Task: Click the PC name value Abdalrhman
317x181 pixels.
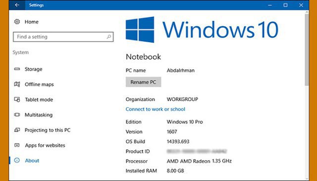Action: point(180,70)
